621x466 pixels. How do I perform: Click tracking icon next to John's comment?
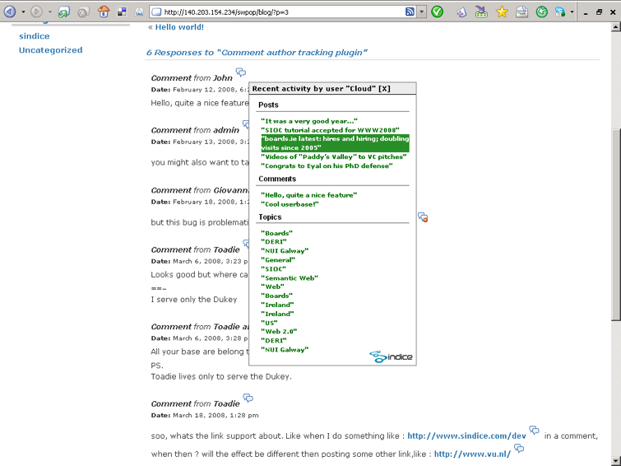click(x=241, y=74)
